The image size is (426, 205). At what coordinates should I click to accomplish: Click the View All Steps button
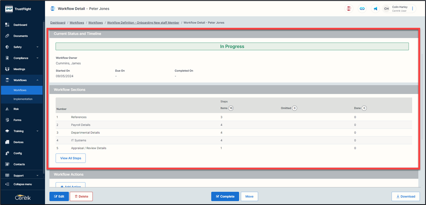pos(71,158)
